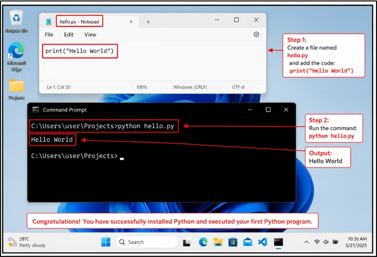
Task: Click the Windows (CRLF) line ending status
Action: pyautogui.click(x=190, y=87)
